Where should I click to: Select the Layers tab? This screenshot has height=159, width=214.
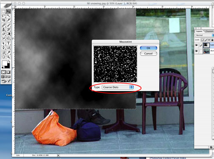199,31
